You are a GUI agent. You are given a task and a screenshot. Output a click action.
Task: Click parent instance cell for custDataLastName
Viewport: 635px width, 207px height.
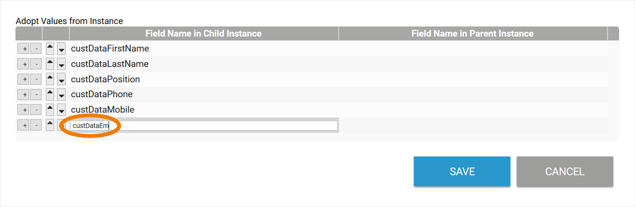tap(472, 64)
